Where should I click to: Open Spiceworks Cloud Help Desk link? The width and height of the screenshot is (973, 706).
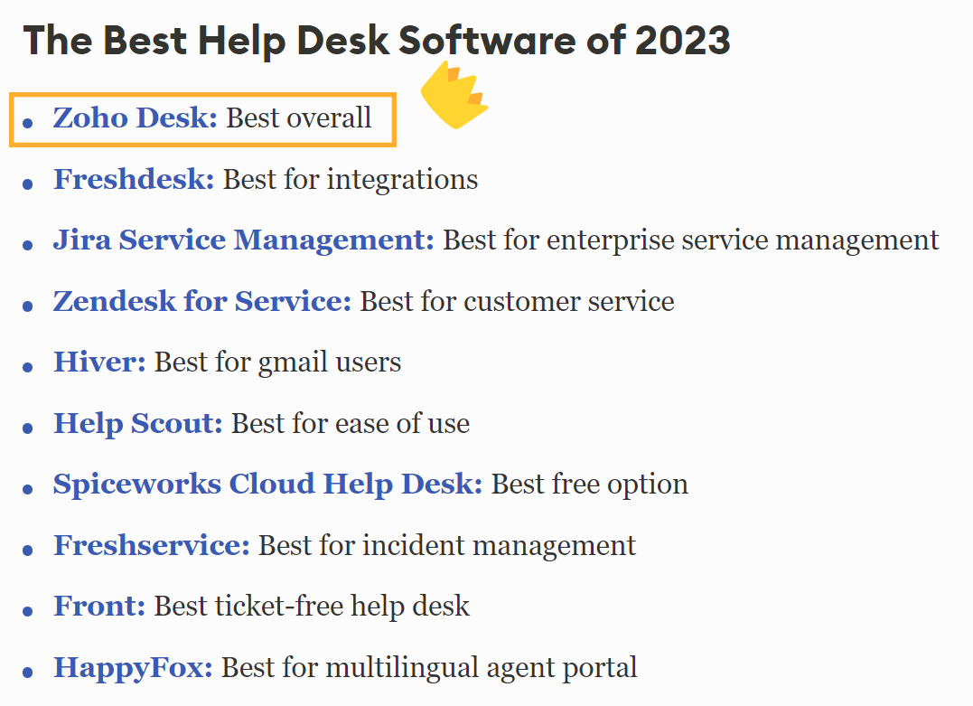point(267,485)
